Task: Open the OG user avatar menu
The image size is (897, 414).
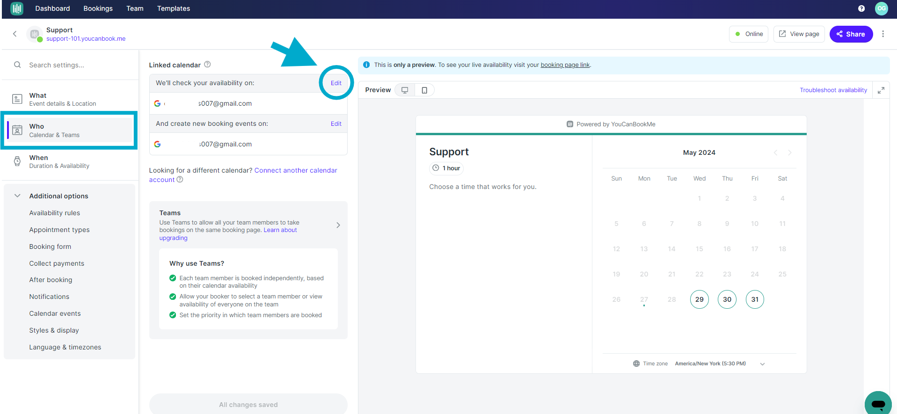Action: tap(882, 8)
